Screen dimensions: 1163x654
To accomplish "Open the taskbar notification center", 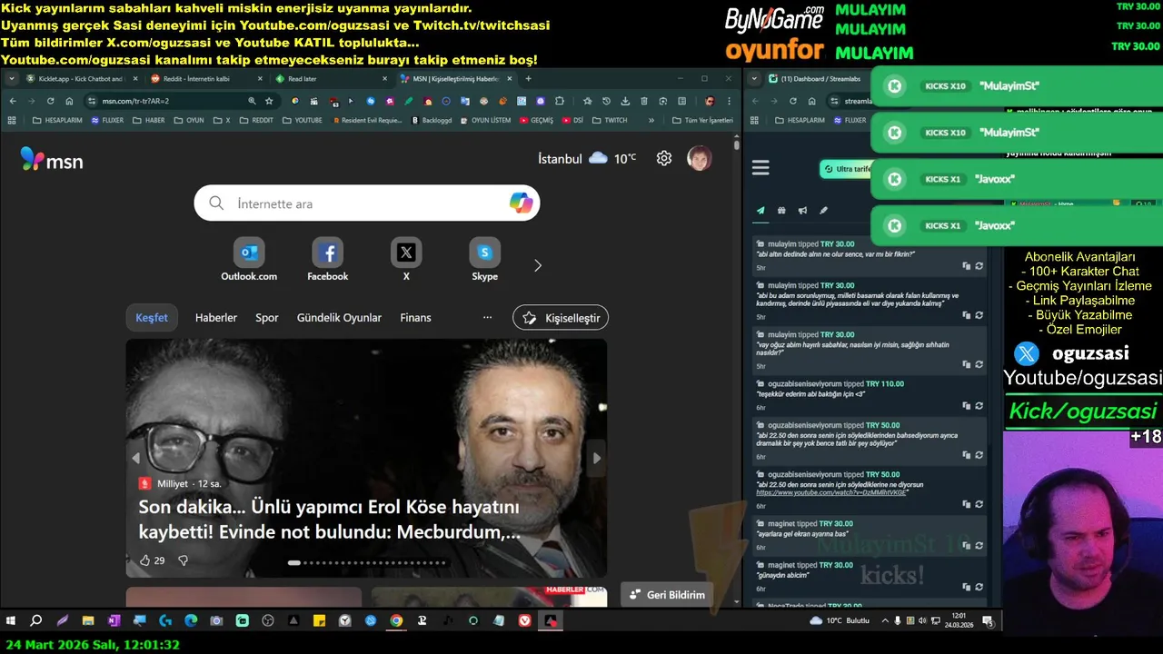I will (x=988, y=620).
